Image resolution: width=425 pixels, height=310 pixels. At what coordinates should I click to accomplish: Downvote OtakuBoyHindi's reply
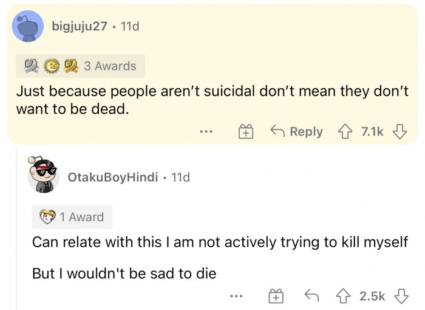[401, 296]
